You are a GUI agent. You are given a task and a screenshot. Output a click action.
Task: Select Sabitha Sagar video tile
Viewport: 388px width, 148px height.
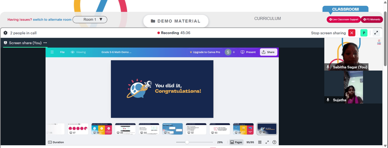tap(353, 54)
